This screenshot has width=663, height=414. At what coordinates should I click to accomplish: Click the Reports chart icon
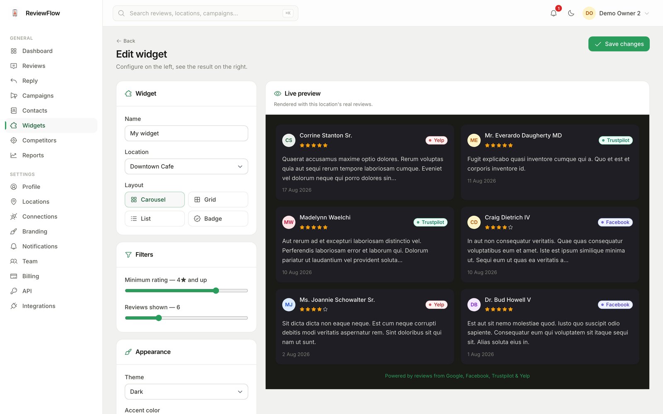(14, 155)
